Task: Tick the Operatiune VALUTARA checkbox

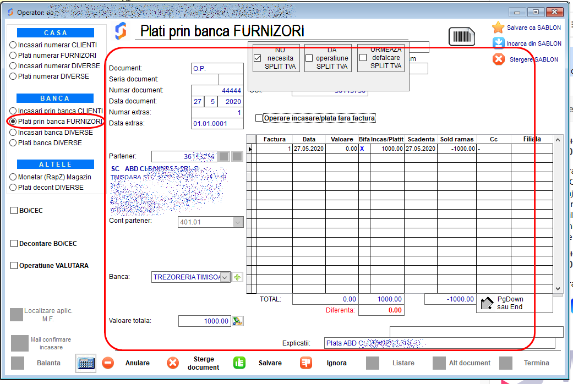Action: (x=14, y=266)
